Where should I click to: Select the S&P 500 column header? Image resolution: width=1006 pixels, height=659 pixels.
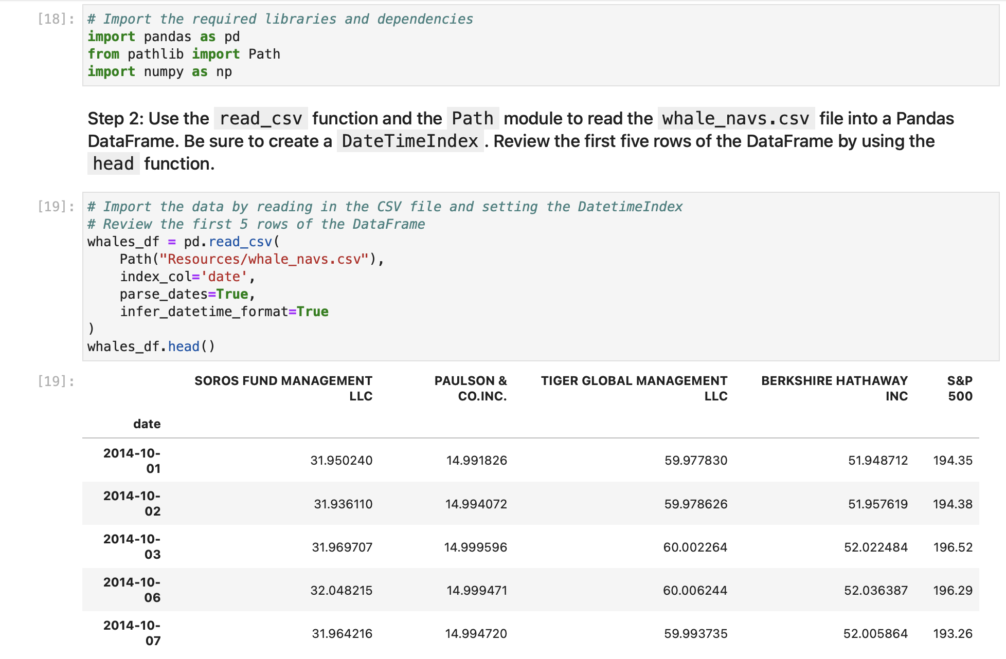pyautogui.click(x=960, y=388)
